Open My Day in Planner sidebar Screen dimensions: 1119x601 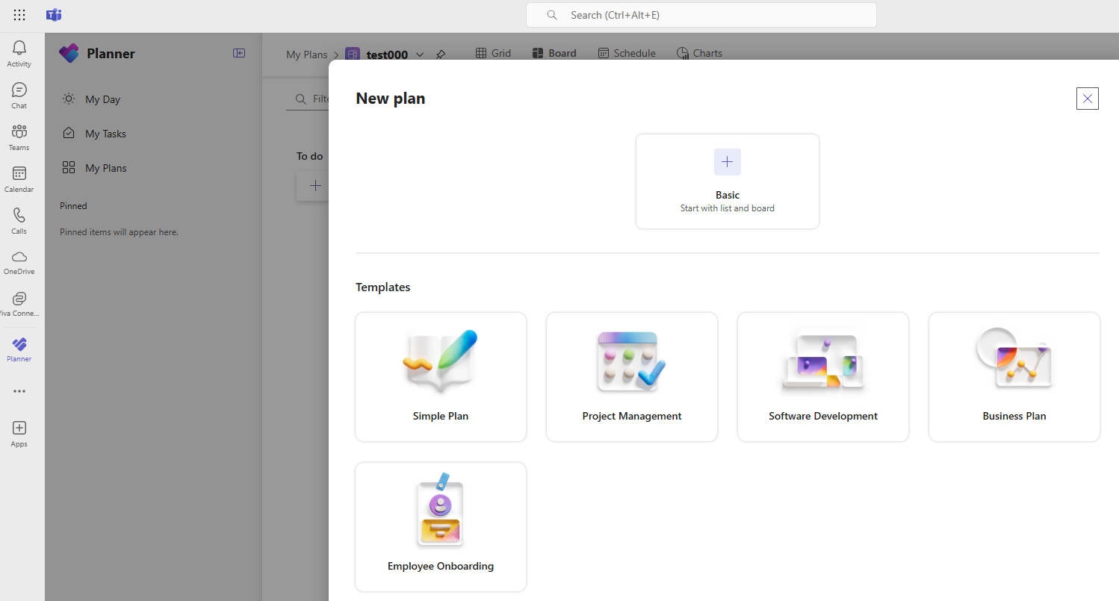coord(153,99)
